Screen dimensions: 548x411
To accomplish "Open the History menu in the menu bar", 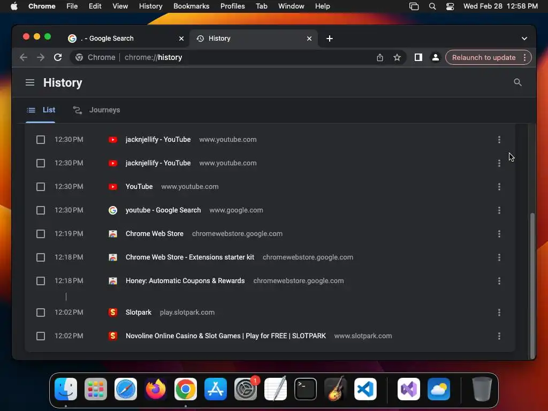I will [150, 6].
